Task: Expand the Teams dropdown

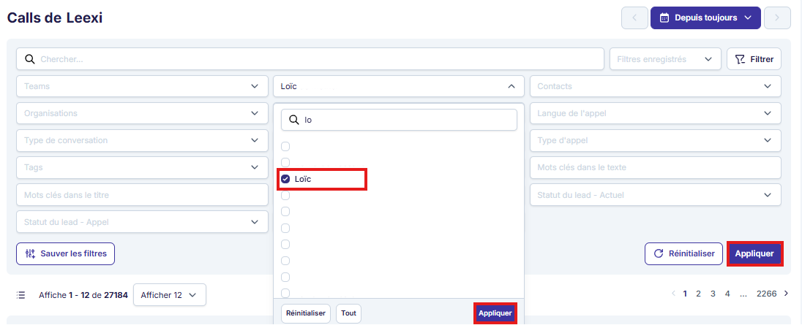Action: (142, 86)
